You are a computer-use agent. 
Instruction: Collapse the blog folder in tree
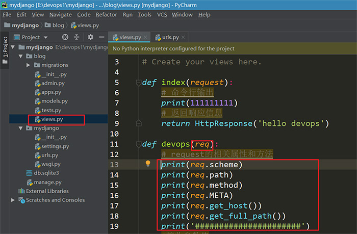click(21, 56)
